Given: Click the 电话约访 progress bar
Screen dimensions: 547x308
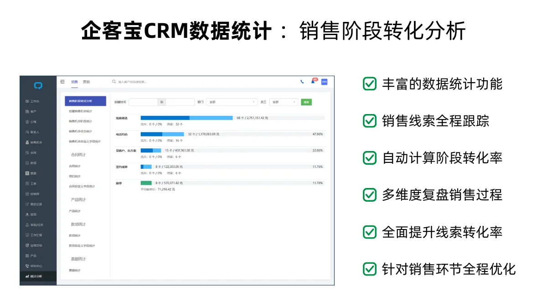Looking at the screenshot, I should click(162, 134).
